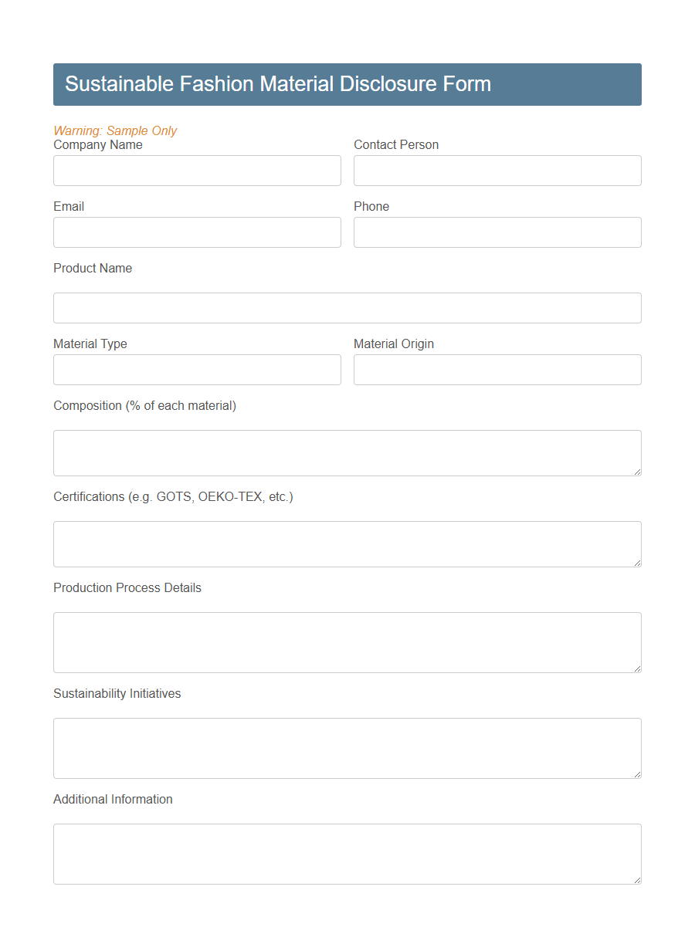The image size is (695, 934).
Task: Click the Composition percentage text area
Action: click(x=347, y=452)
